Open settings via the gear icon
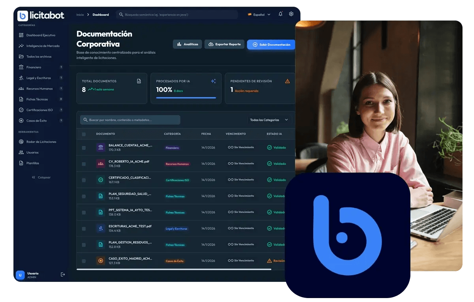This screenshot has width=474, height=302. (x=291, y=14)
